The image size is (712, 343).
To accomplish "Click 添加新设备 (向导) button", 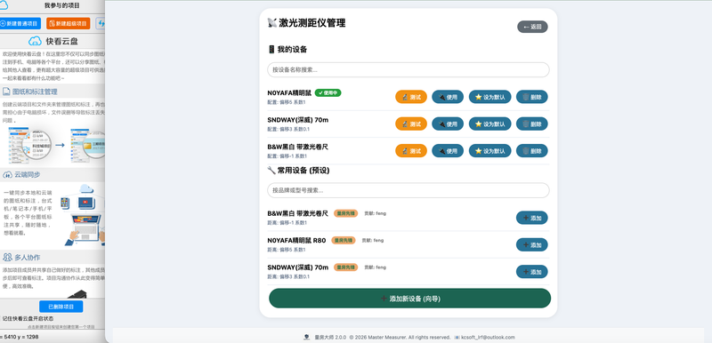I will [409, 299].
